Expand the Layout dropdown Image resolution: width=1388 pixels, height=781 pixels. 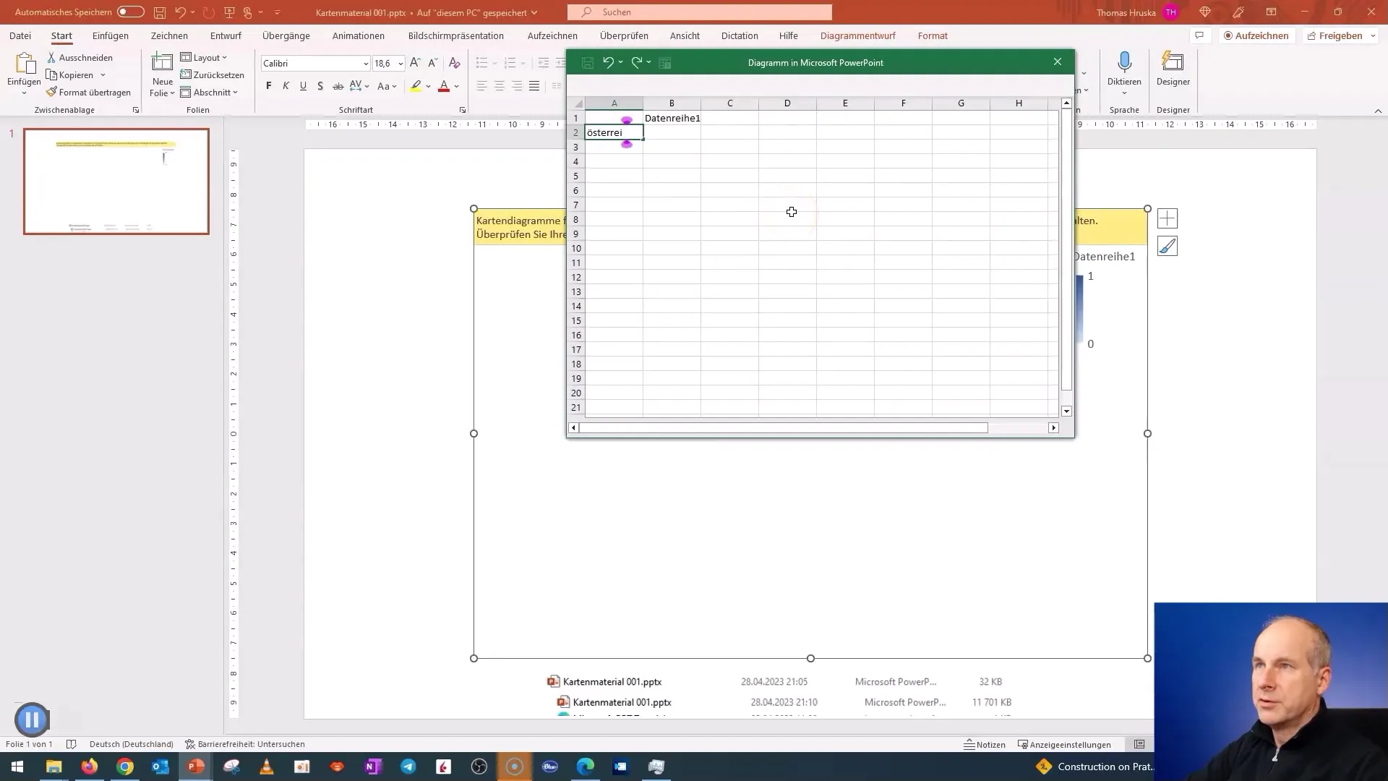[204, 57]
